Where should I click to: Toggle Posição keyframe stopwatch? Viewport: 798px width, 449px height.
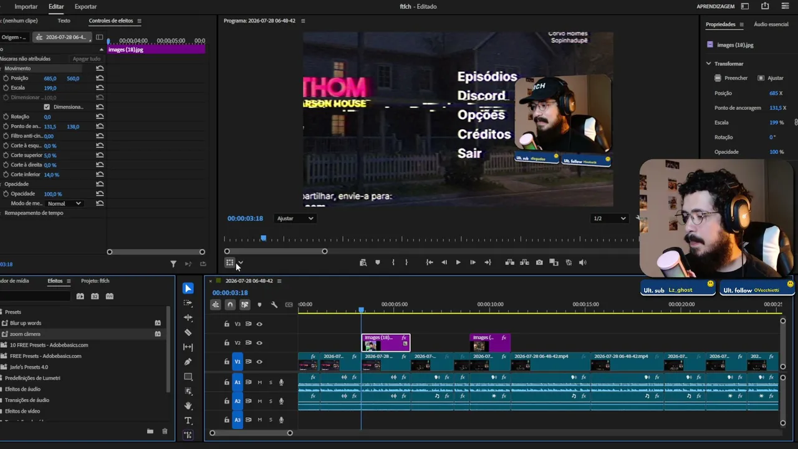(x=6, y=78)
